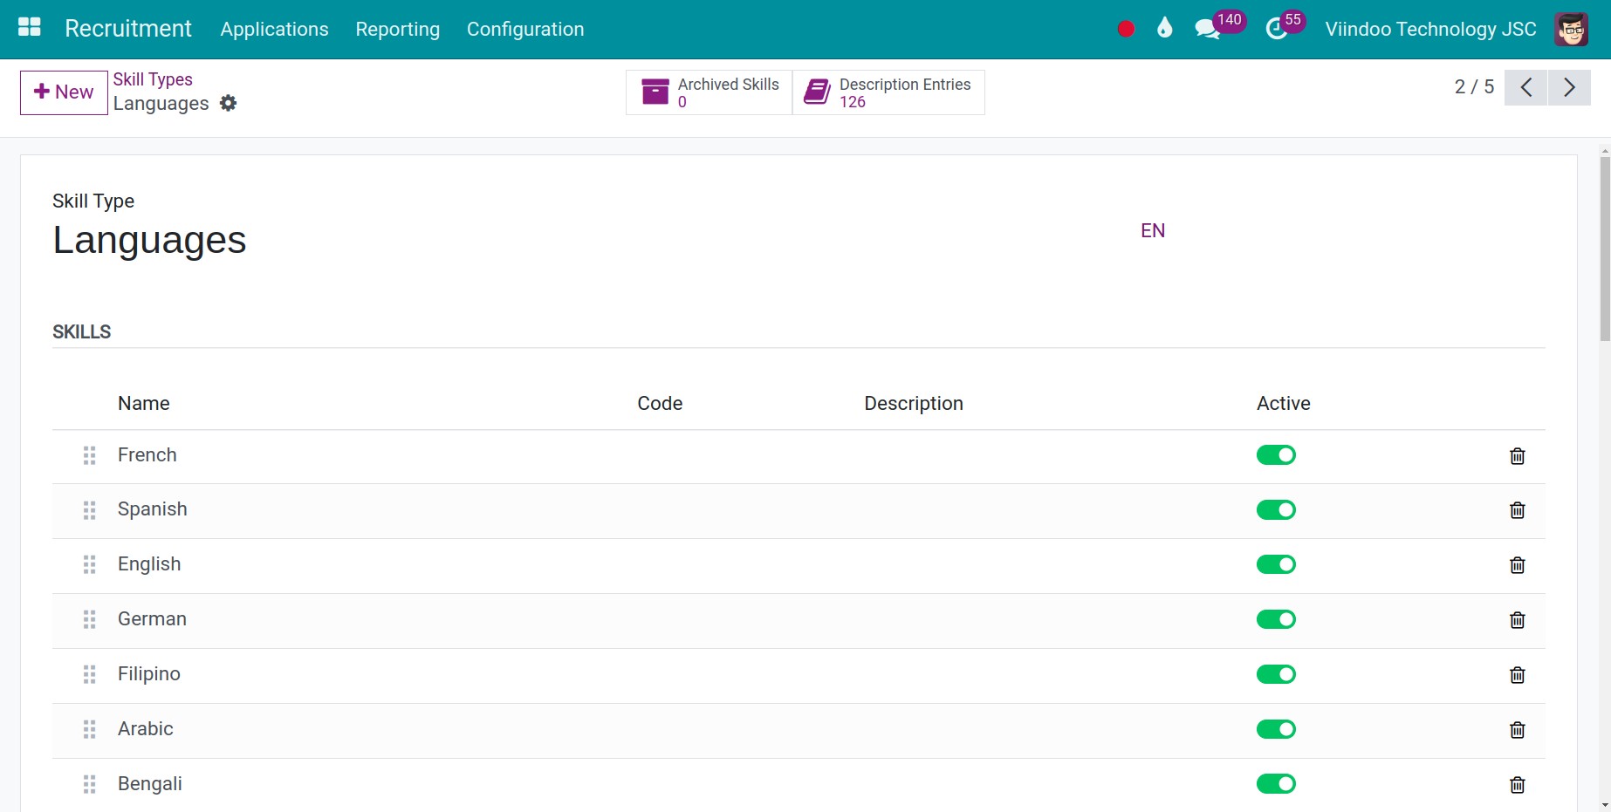Open the conversations messages icon
This screenshot has width=1611, height=812.
(1207, 29)
